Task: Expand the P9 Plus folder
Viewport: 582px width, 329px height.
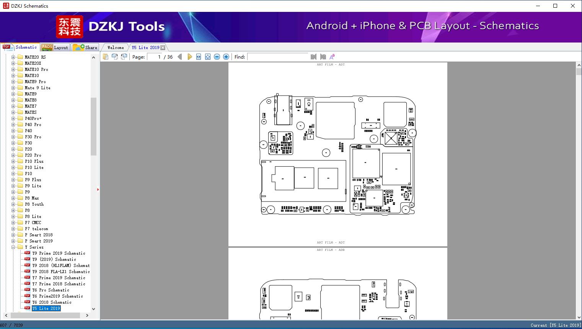Action: 13,180
